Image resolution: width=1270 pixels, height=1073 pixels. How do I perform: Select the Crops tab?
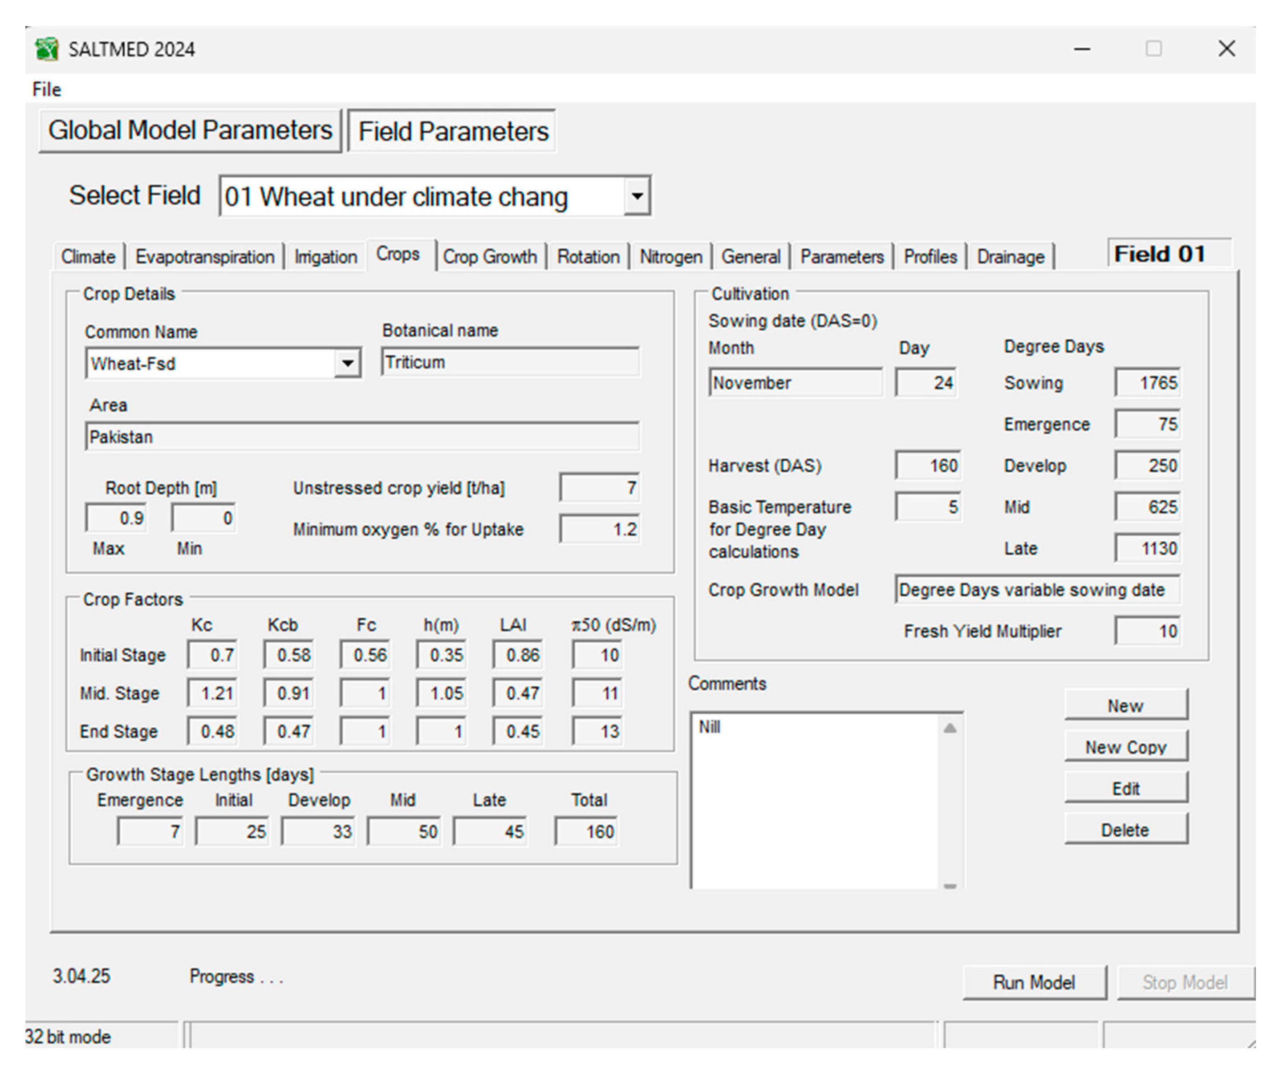click(x=398, y=254)
